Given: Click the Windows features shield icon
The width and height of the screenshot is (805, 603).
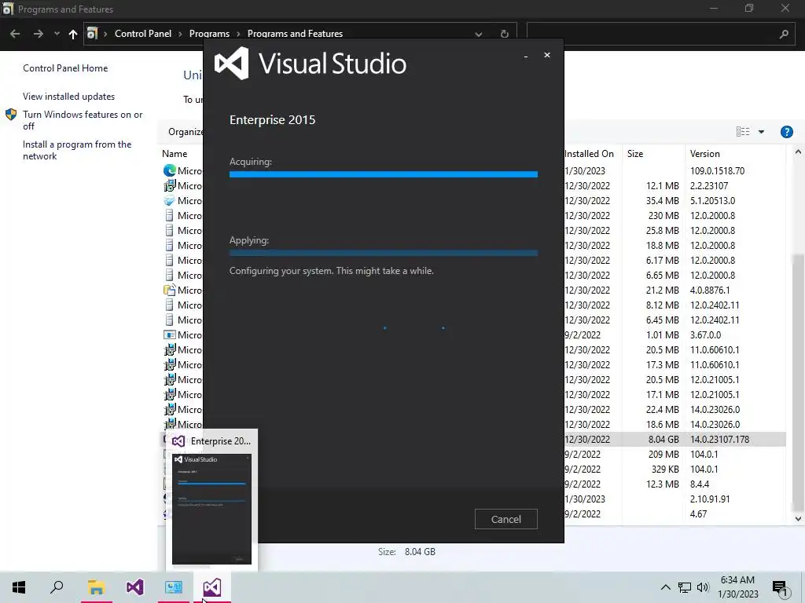Looking at the screenshot, I should point(11,115).
